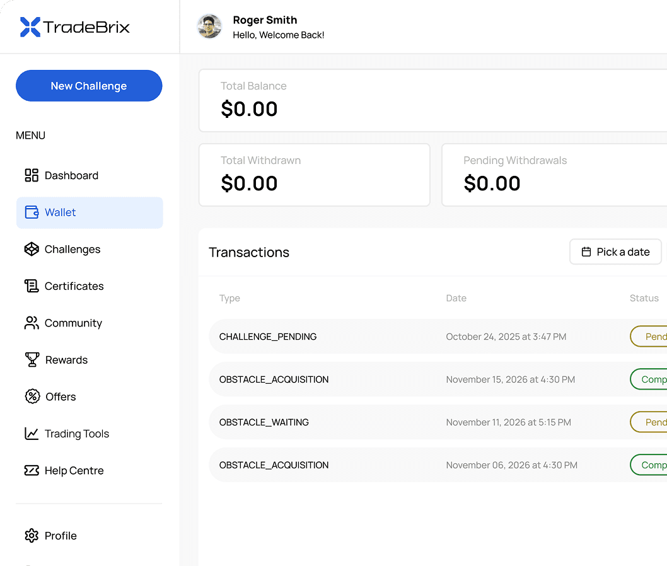Viewport: 667px width, 566px height.
Task: Open the Pick a date picker
Action: click(x=615, y=252)
